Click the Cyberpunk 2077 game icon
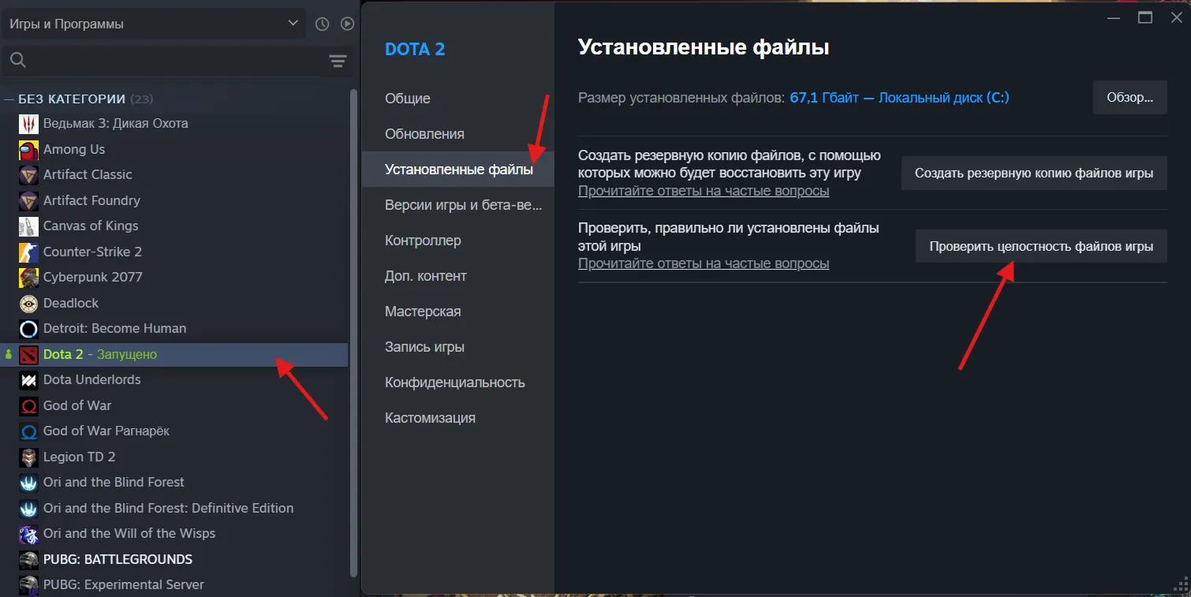The height and width of the screenshot is (597, 1191). (26, 277)
